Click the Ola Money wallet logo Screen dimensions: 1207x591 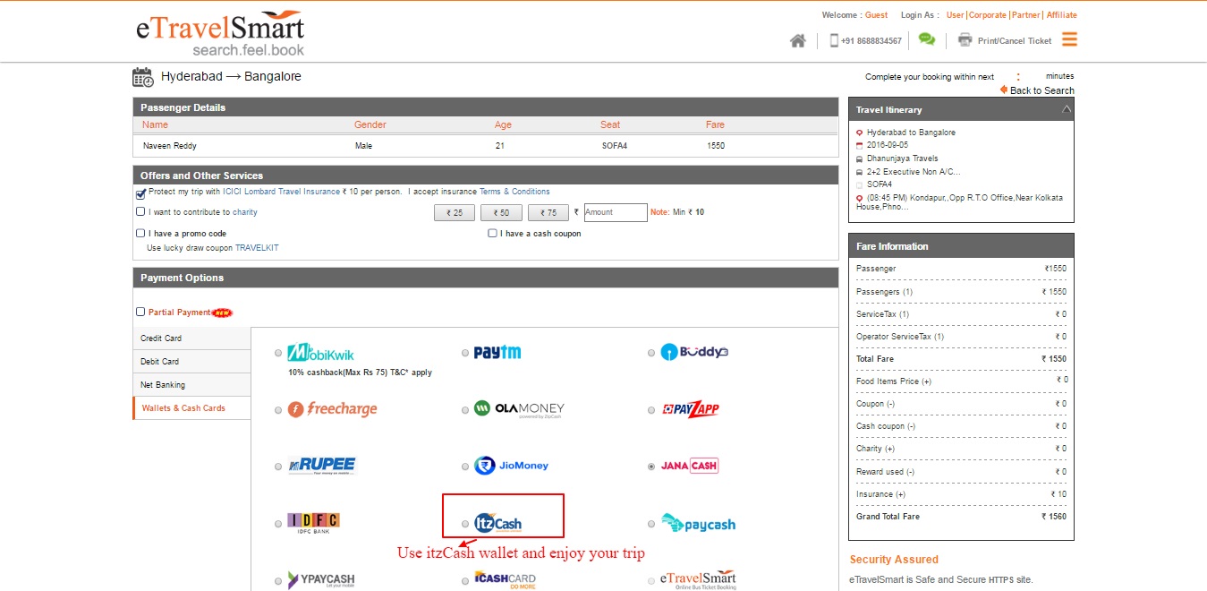(x=519, y=409)
